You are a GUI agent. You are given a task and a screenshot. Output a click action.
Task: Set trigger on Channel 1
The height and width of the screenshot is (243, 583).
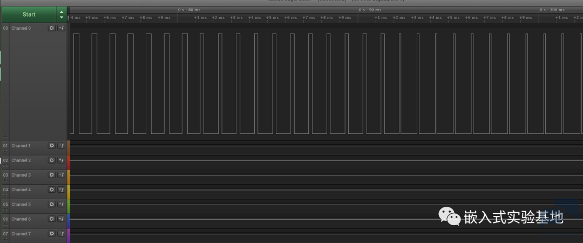click(62, 145)
